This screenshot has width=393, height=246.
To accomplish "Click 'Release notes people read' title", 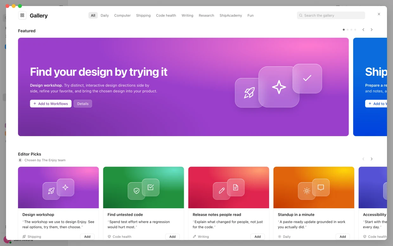I will tap(217, 215).
